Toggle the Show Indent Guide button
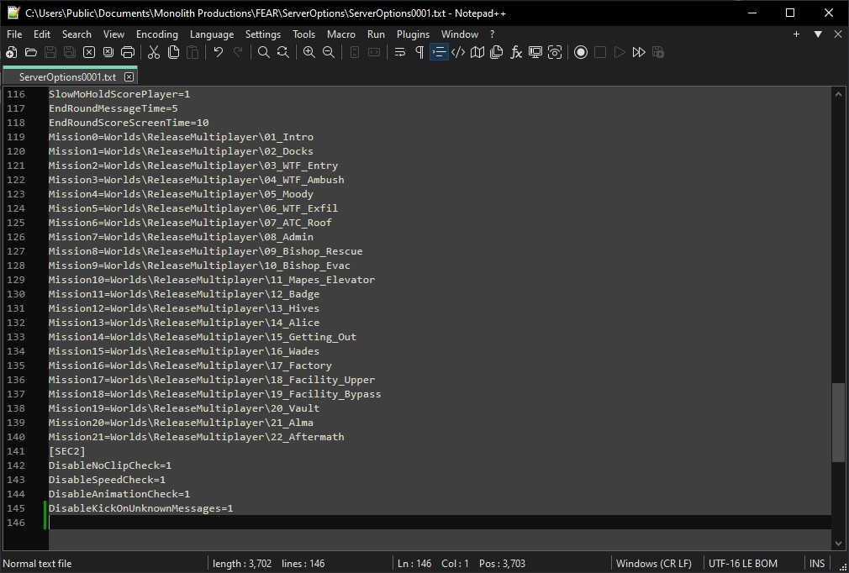 click(x=439, y=52)
